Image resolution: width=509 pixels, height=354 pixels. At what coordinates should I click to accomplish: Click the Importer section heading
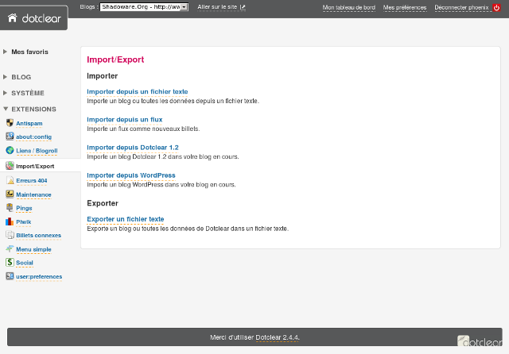pos(103,75)
